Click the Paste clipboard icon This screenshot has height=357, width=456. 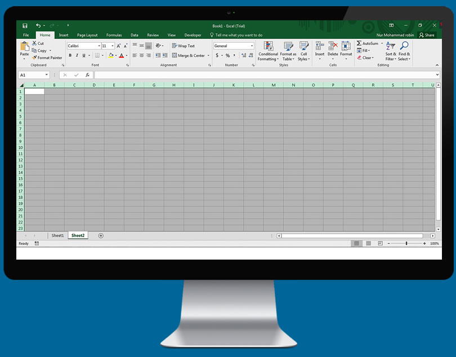24,47
